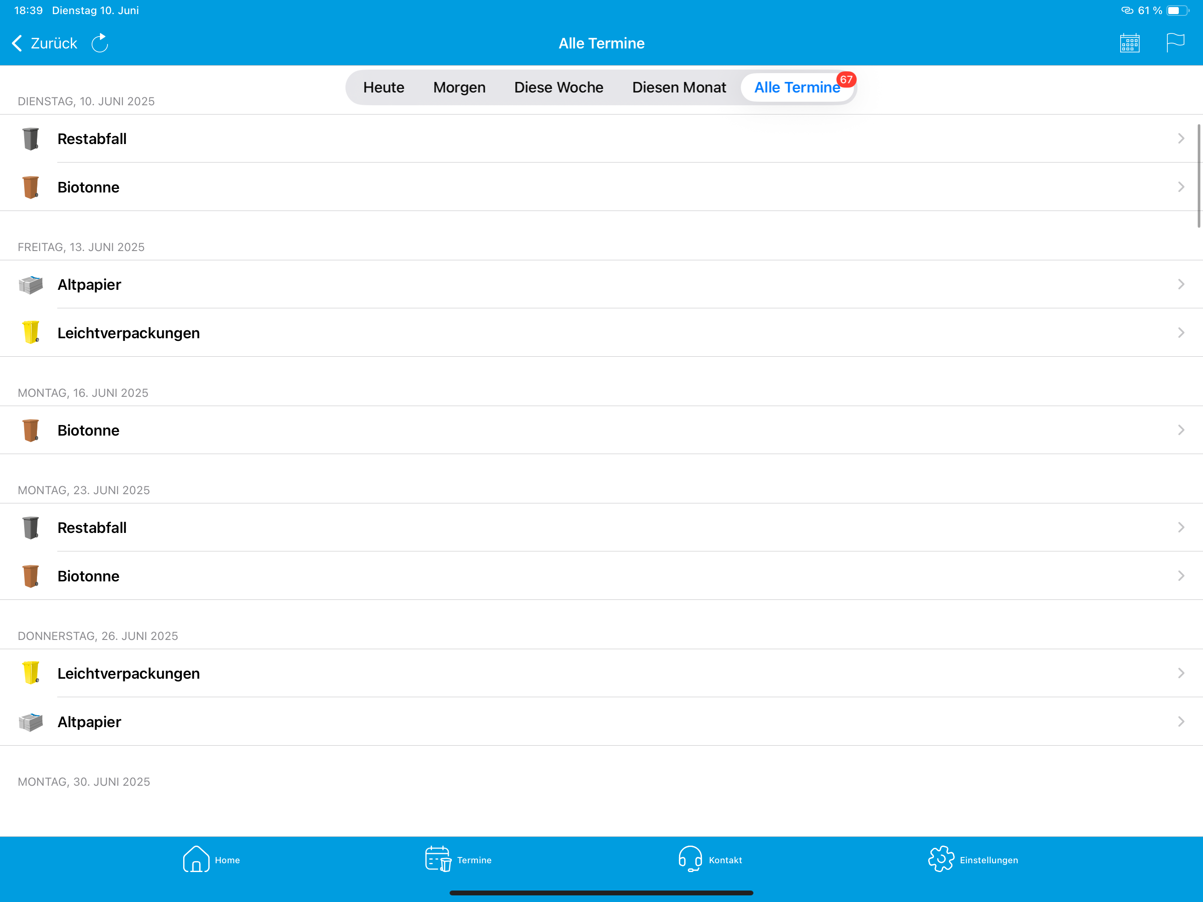1203x902 pixels.
Task: Open Leichtverpackungen entry text on 13. Juni
Action: click(128, 333)
